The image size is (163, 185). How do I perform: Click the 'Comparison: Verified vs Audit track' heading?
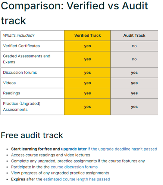pos(74,13)
